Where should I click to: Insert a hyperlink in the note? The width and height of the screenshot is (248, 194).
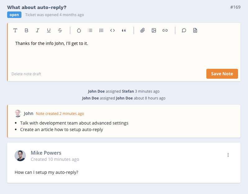coord(165,30)
